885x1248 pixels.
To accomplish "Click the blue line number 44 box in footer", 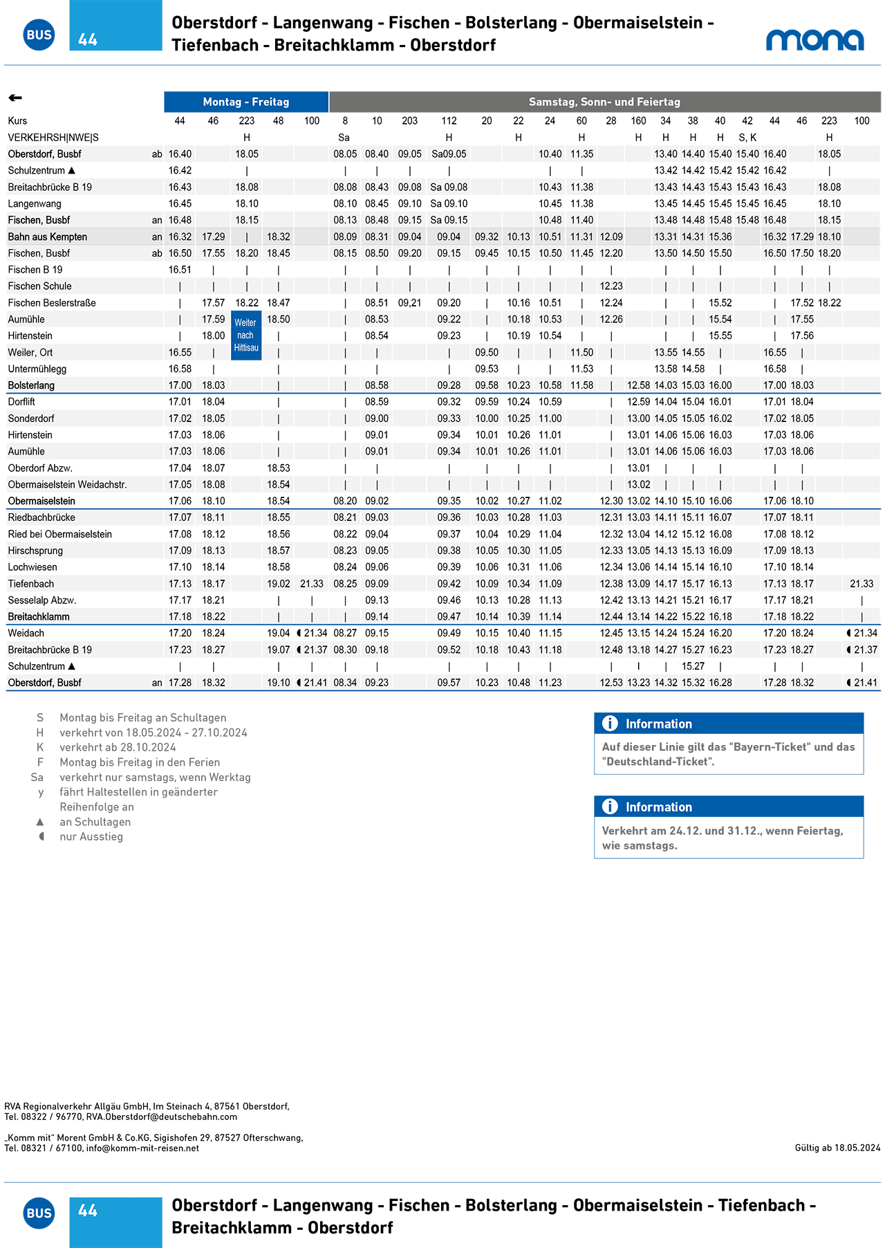I will 115,1222.
